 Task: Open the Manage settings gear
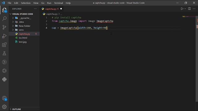(4, 107)
